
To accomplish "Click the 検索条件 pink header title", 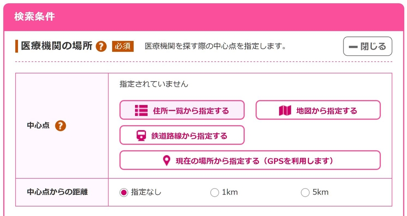I will (35, 17).
